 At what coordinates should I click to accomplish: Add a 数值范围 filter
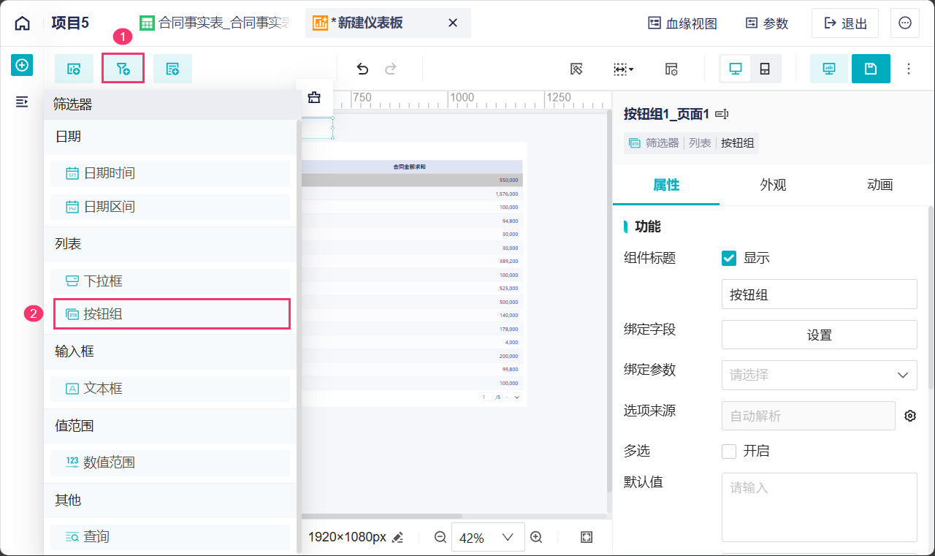pos(170,462)
